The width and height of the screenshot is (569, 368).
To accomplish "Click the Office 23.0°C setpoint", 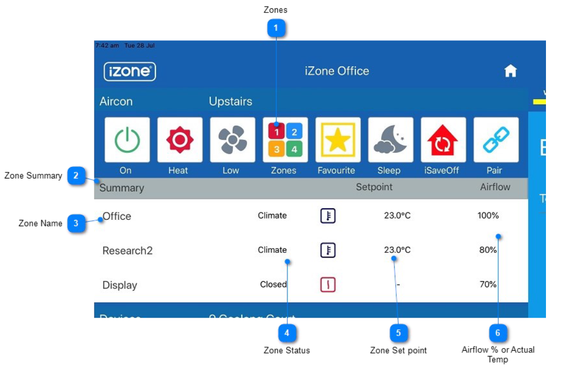I will pos(397,216).
